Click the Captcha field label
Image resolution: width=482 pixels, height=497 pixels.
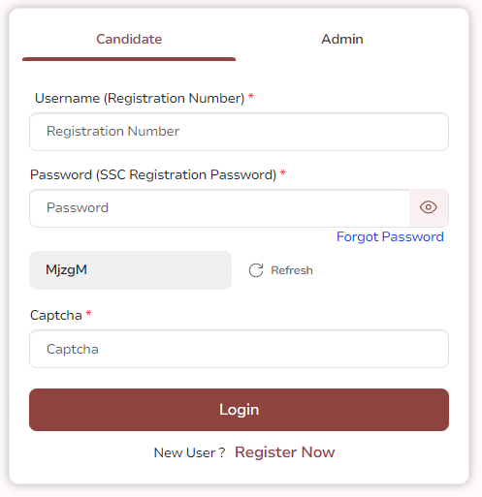pyautogui.click(x=56, y=316)
